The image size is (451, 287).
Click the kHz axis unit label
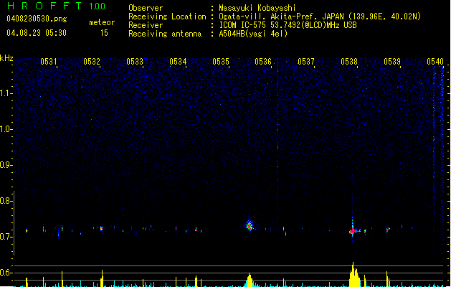click(6, 58)
